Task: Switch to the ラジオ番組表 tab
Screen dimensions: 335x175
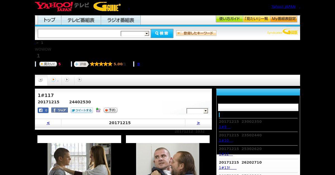Action: click(121, 20)
